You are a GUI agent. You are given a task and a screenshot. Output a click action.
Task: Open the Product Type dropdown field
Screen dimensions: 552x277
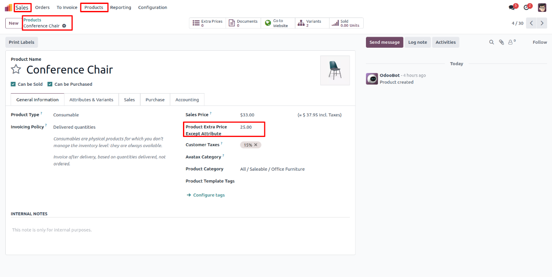66,115
